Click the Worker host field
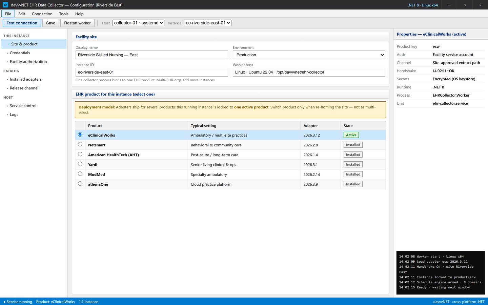The image size is (488, 305). (x=309, y=72)
